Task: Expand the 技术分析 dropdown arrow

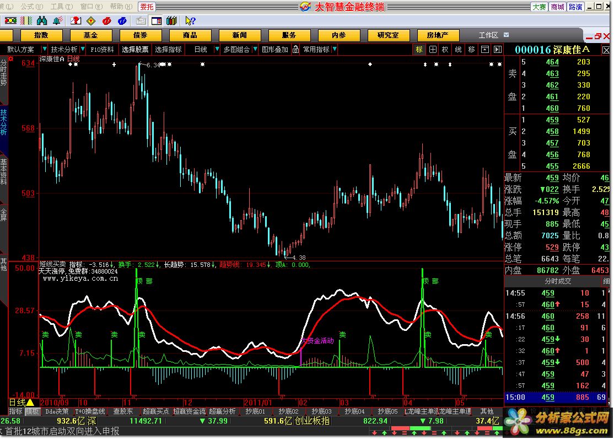Action: (83, 49)
